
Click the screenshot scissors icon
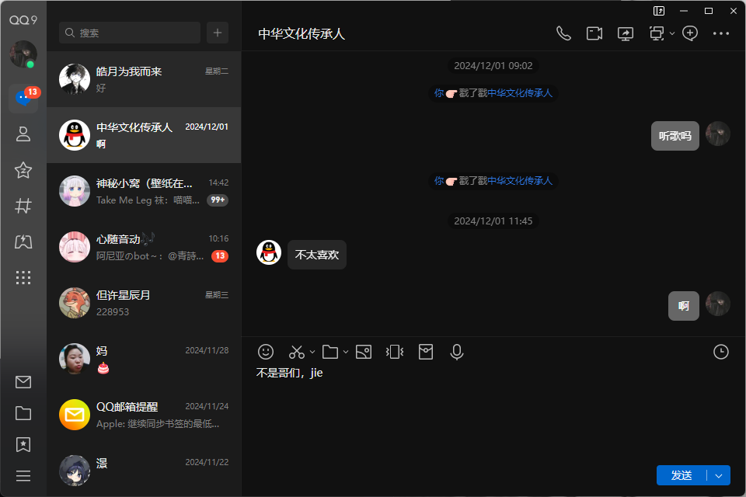coord(297,352)
